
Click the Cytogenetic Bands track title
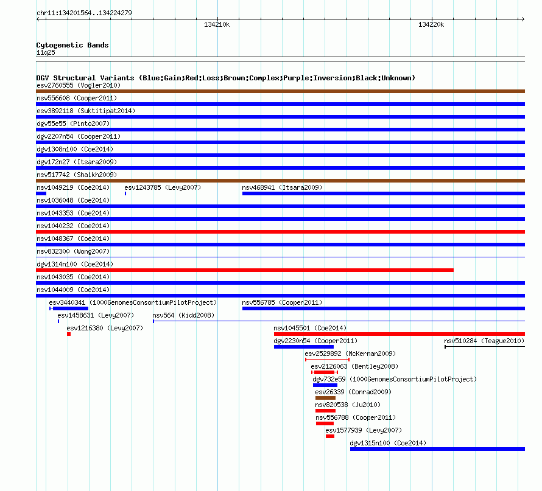(x=72, y=45)
